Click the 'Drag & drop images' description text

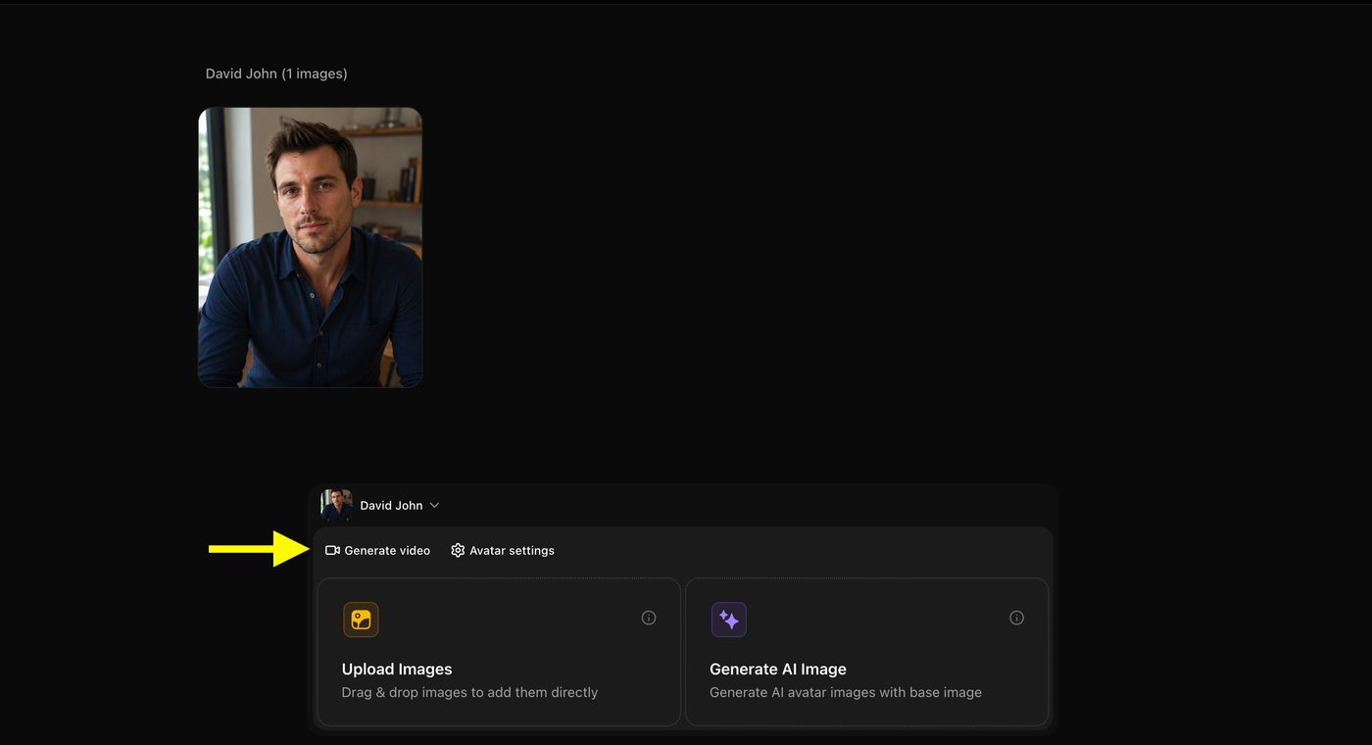click(469, 692)
